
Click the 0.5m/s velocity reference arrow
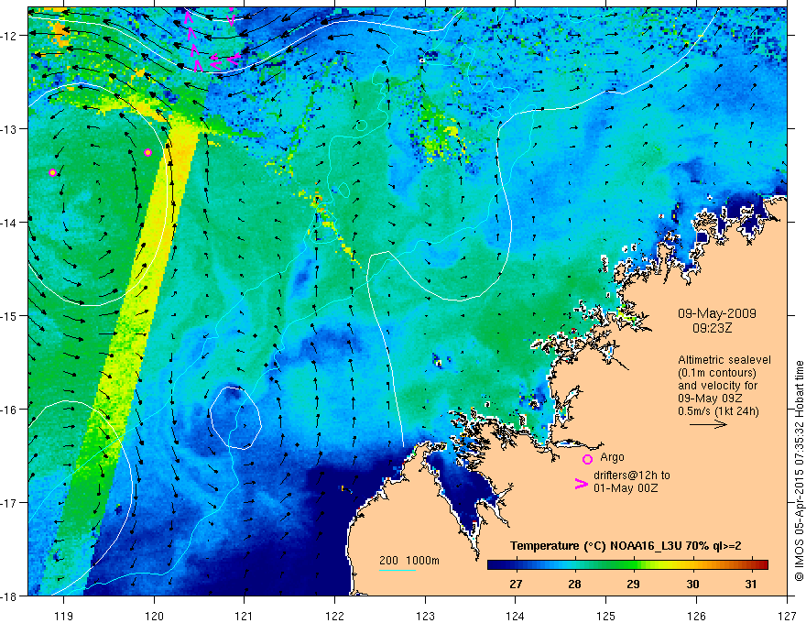[x=708, y=424]
